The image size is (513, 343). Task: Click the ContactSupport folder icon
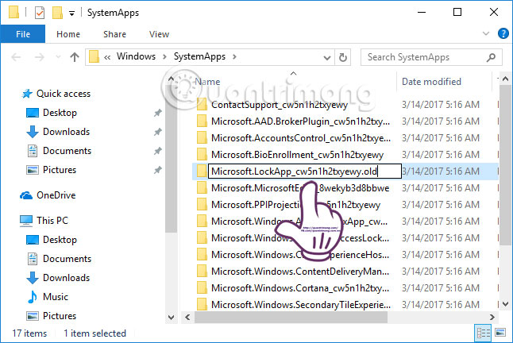pyautogui.click(x=202, y=105)
